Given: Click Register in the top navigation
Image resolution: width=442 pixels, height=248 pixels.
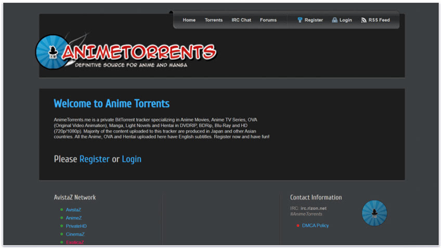Looking at the screenshot, I should click(x=314, y=20).
